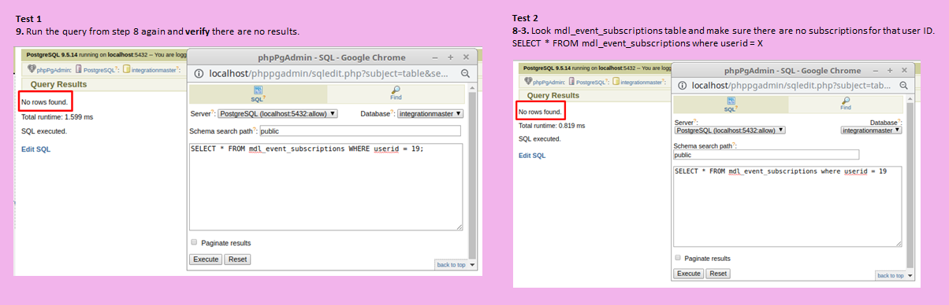Click SQL query textarea in Test 2 window
This screenshot has height=305, width=949.
click(x=788, y=207)
